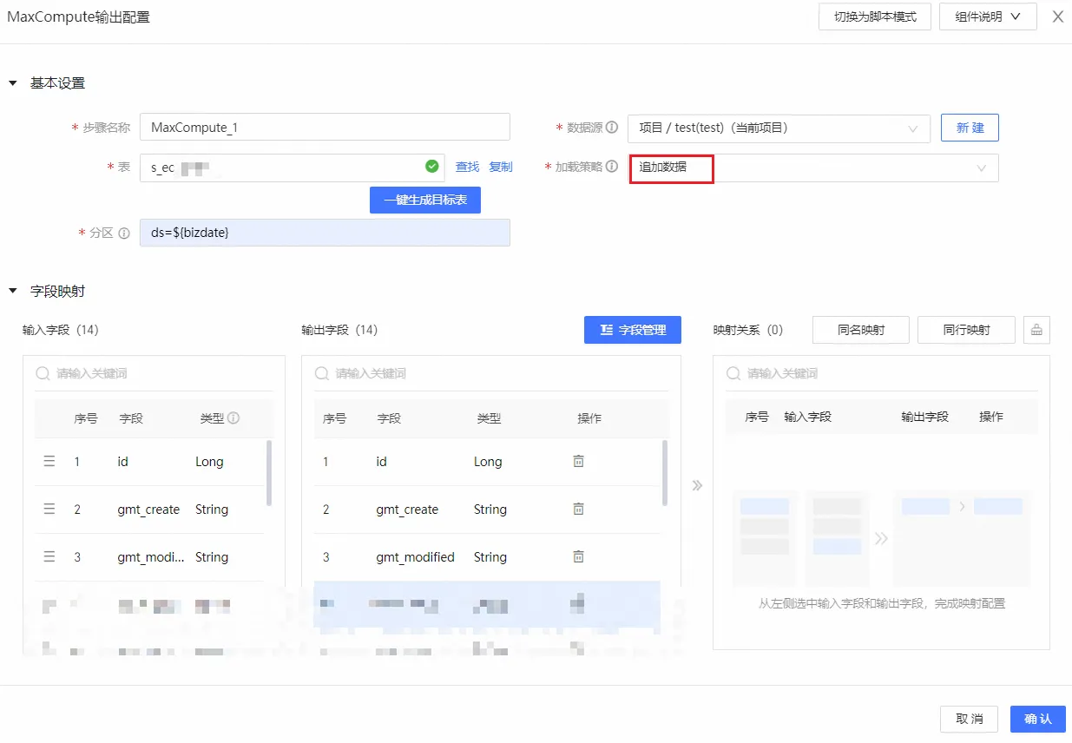Click the 表 input field
Image resolution: width=1072 pixels, height=743 pixels.
point(292,167)
